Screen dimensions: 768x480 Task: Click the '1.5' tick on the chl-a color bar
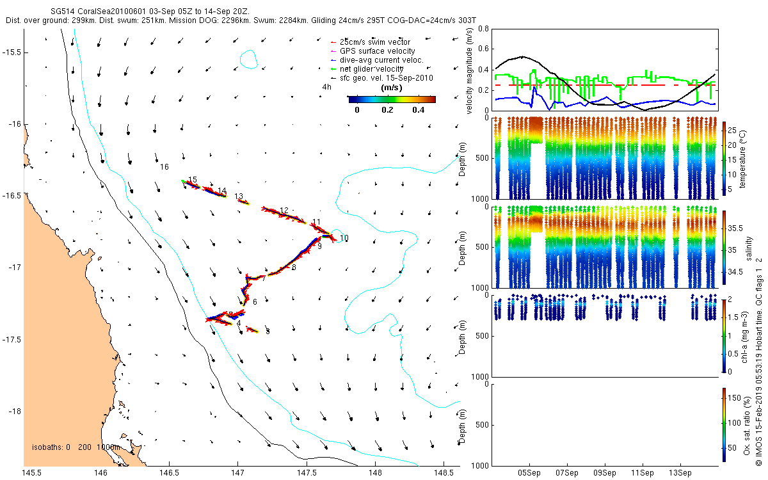733,317
